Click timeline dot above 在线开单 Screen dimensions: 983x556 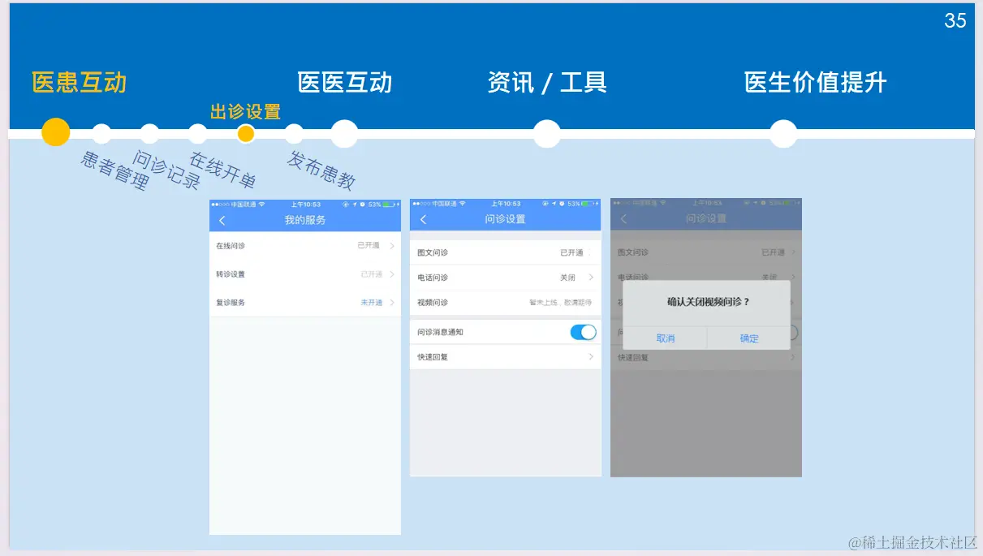(x=198, y=134)
